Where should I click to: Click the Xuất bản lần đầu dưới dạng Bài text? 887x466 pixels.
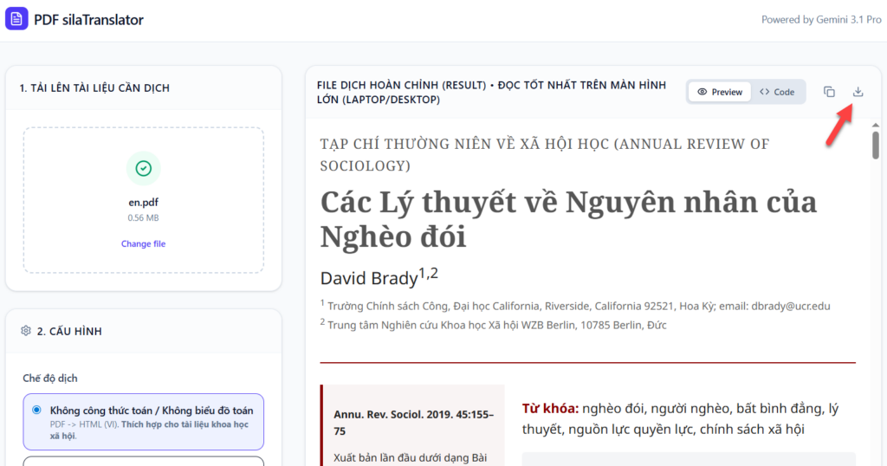[x=410, y=457]
